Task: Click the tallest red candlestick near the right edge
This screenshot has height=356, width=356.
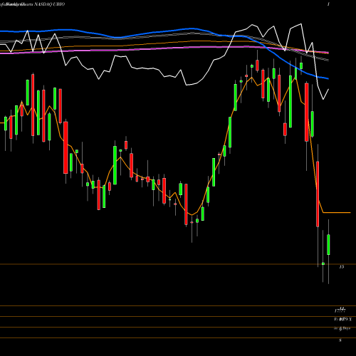Action: pos(318,194)
